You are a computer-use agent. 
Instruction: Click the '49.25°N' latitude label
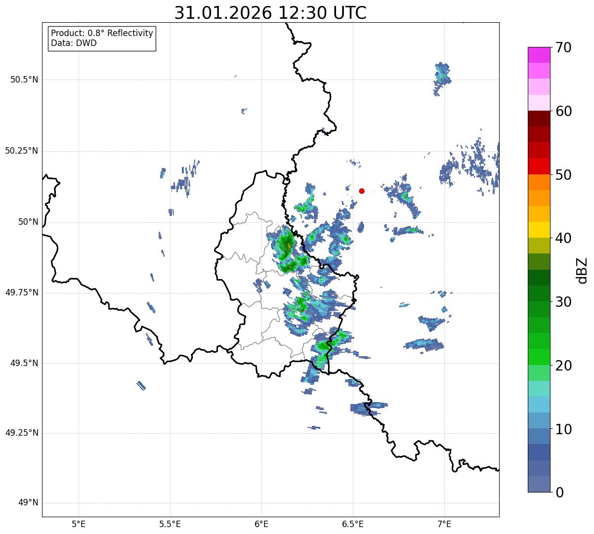[x=21, y=433]
